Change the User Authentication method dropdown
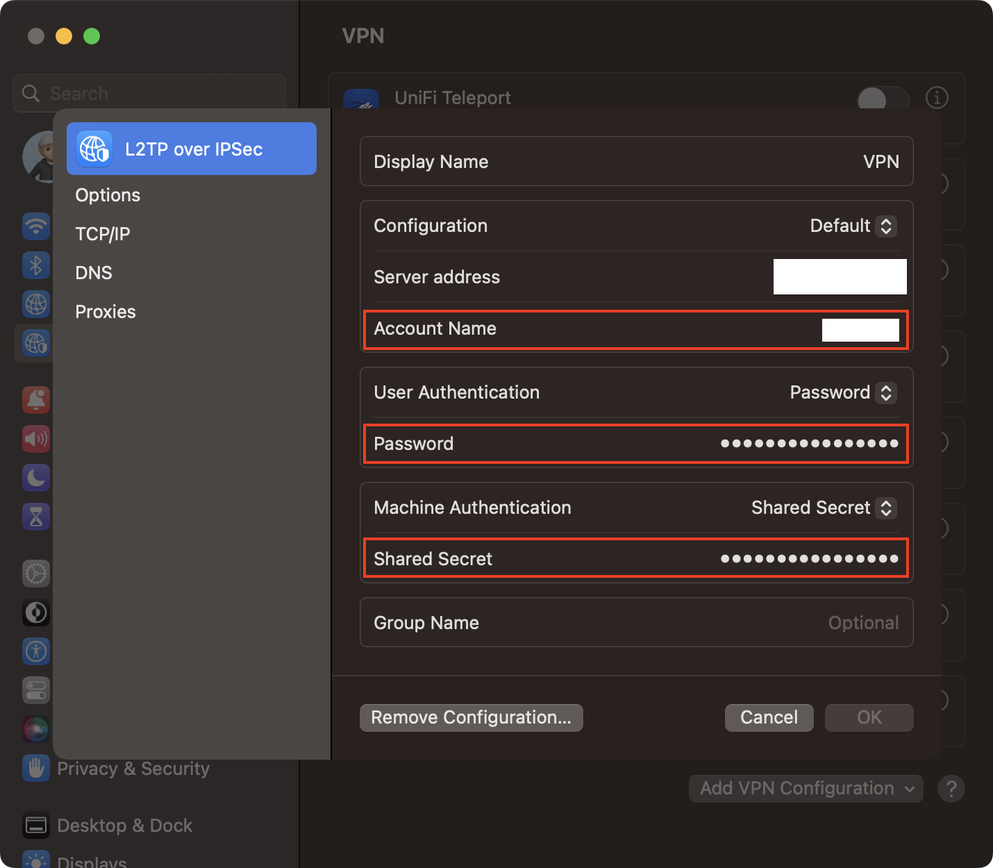 pos(842,392)
